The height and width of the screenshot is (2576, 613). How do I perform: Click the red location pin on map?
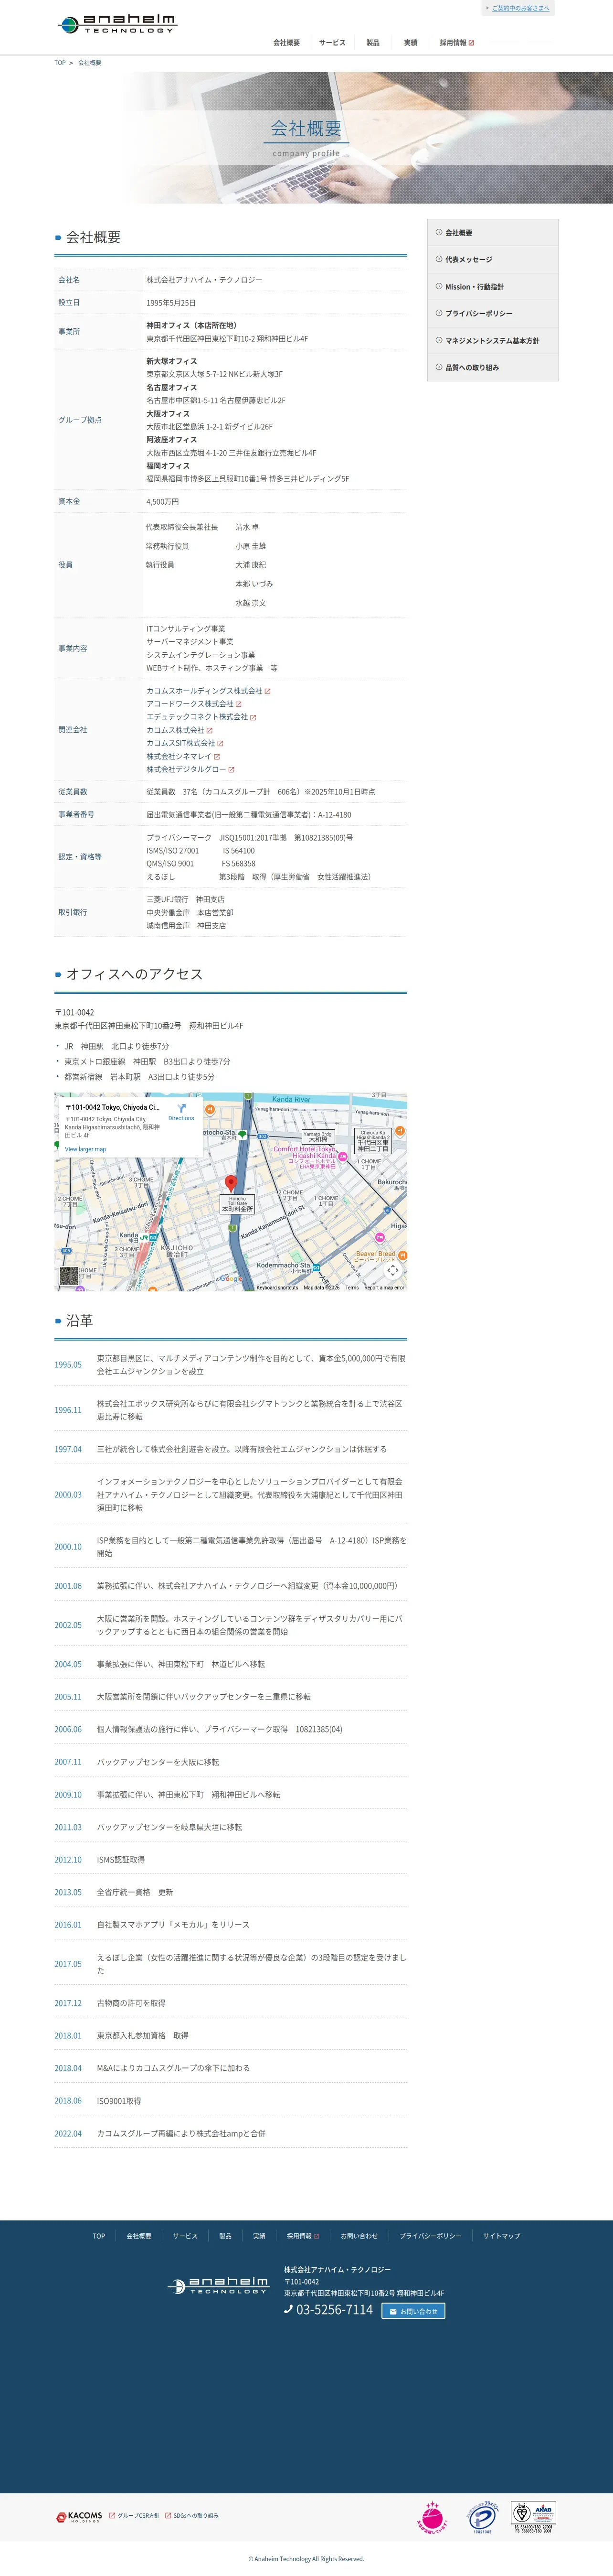click(231, 1184)
